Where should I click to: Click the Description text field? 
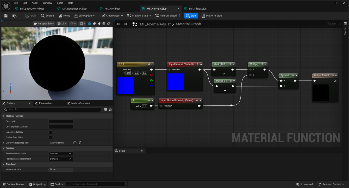tap(61, 121)
